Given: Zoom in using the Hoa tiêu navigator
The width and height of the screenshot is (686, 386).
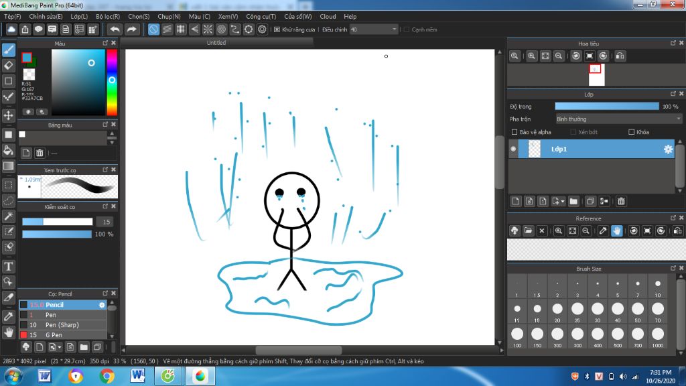Looking at the screenshot, I should pos(531,56).
